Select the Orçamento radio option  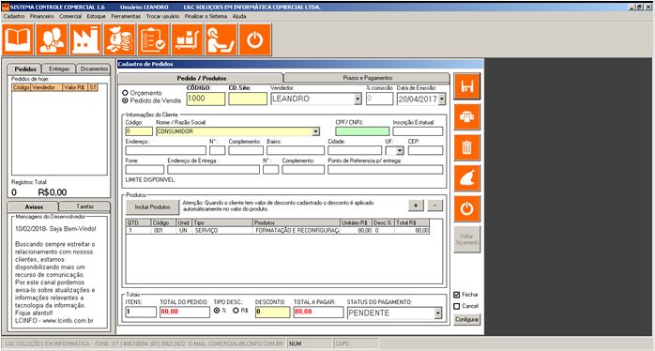tap(125, 93)
